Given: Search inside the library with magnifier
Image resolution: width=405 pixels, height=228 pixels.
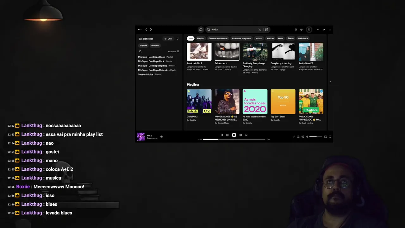Looking at the screenshot, I should 140,51.
